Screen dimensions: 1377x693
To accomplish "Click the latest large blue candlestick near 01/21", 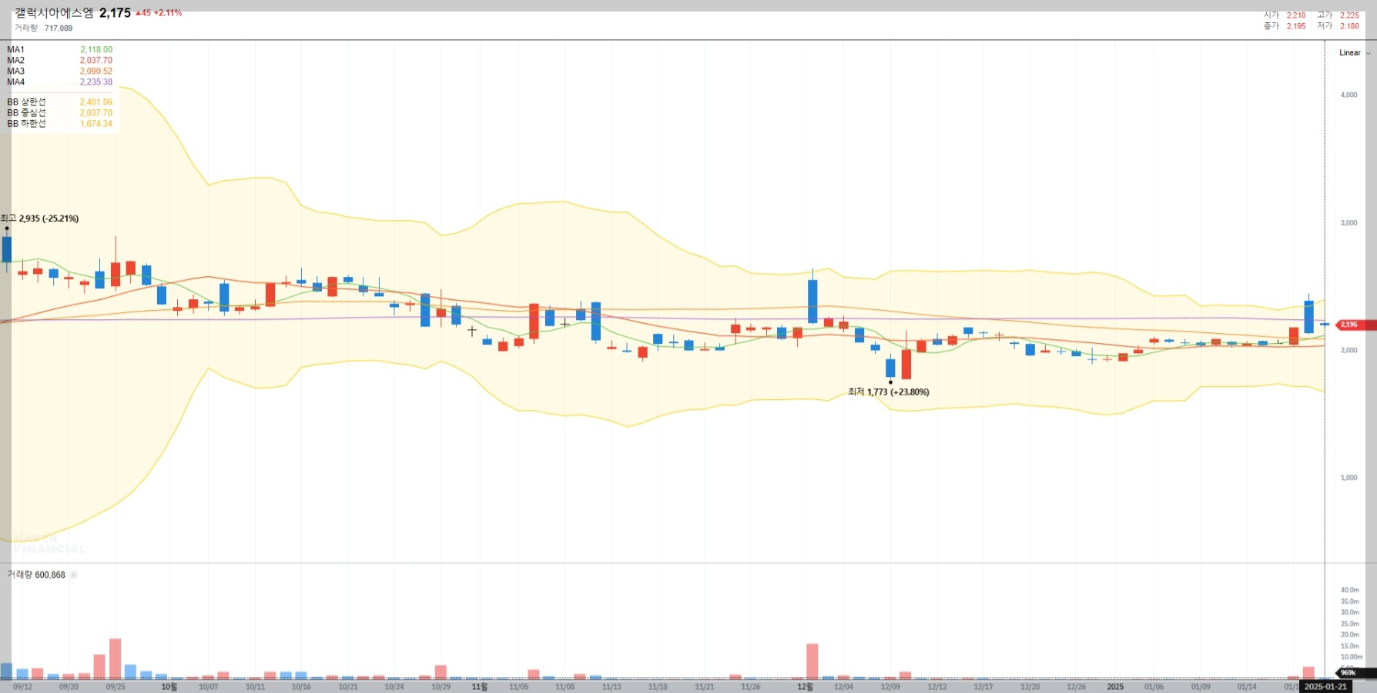I will (x=1308, y=316).
